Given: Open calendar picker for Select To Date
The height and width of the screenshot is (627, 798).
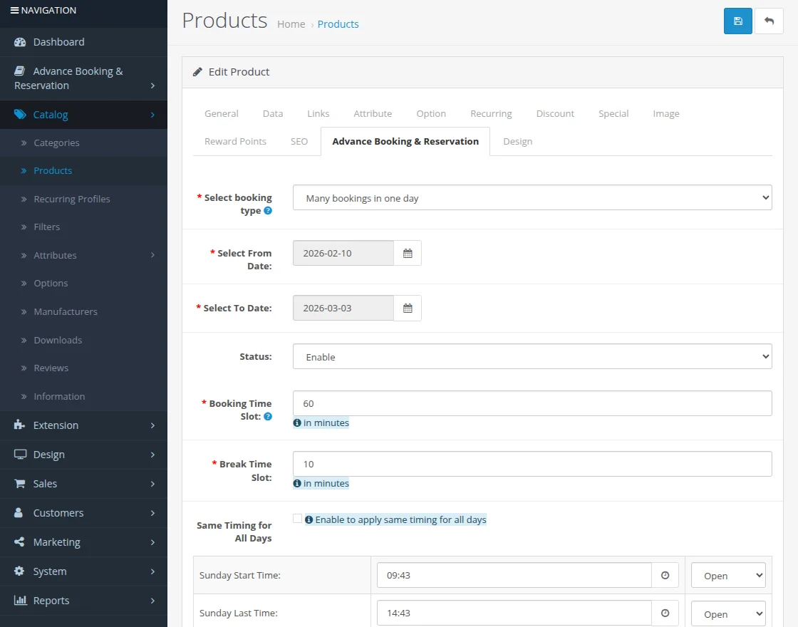Looking at the screenshot, I should (x=408, y=309).
